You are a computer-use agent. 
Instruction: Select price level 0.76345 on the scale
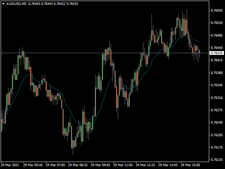point(217,85)
